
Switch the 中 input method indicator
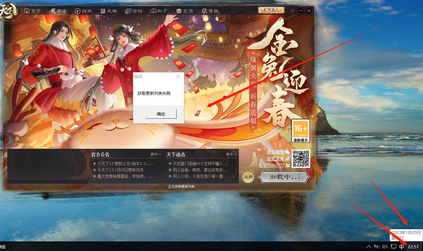point(402,247)
